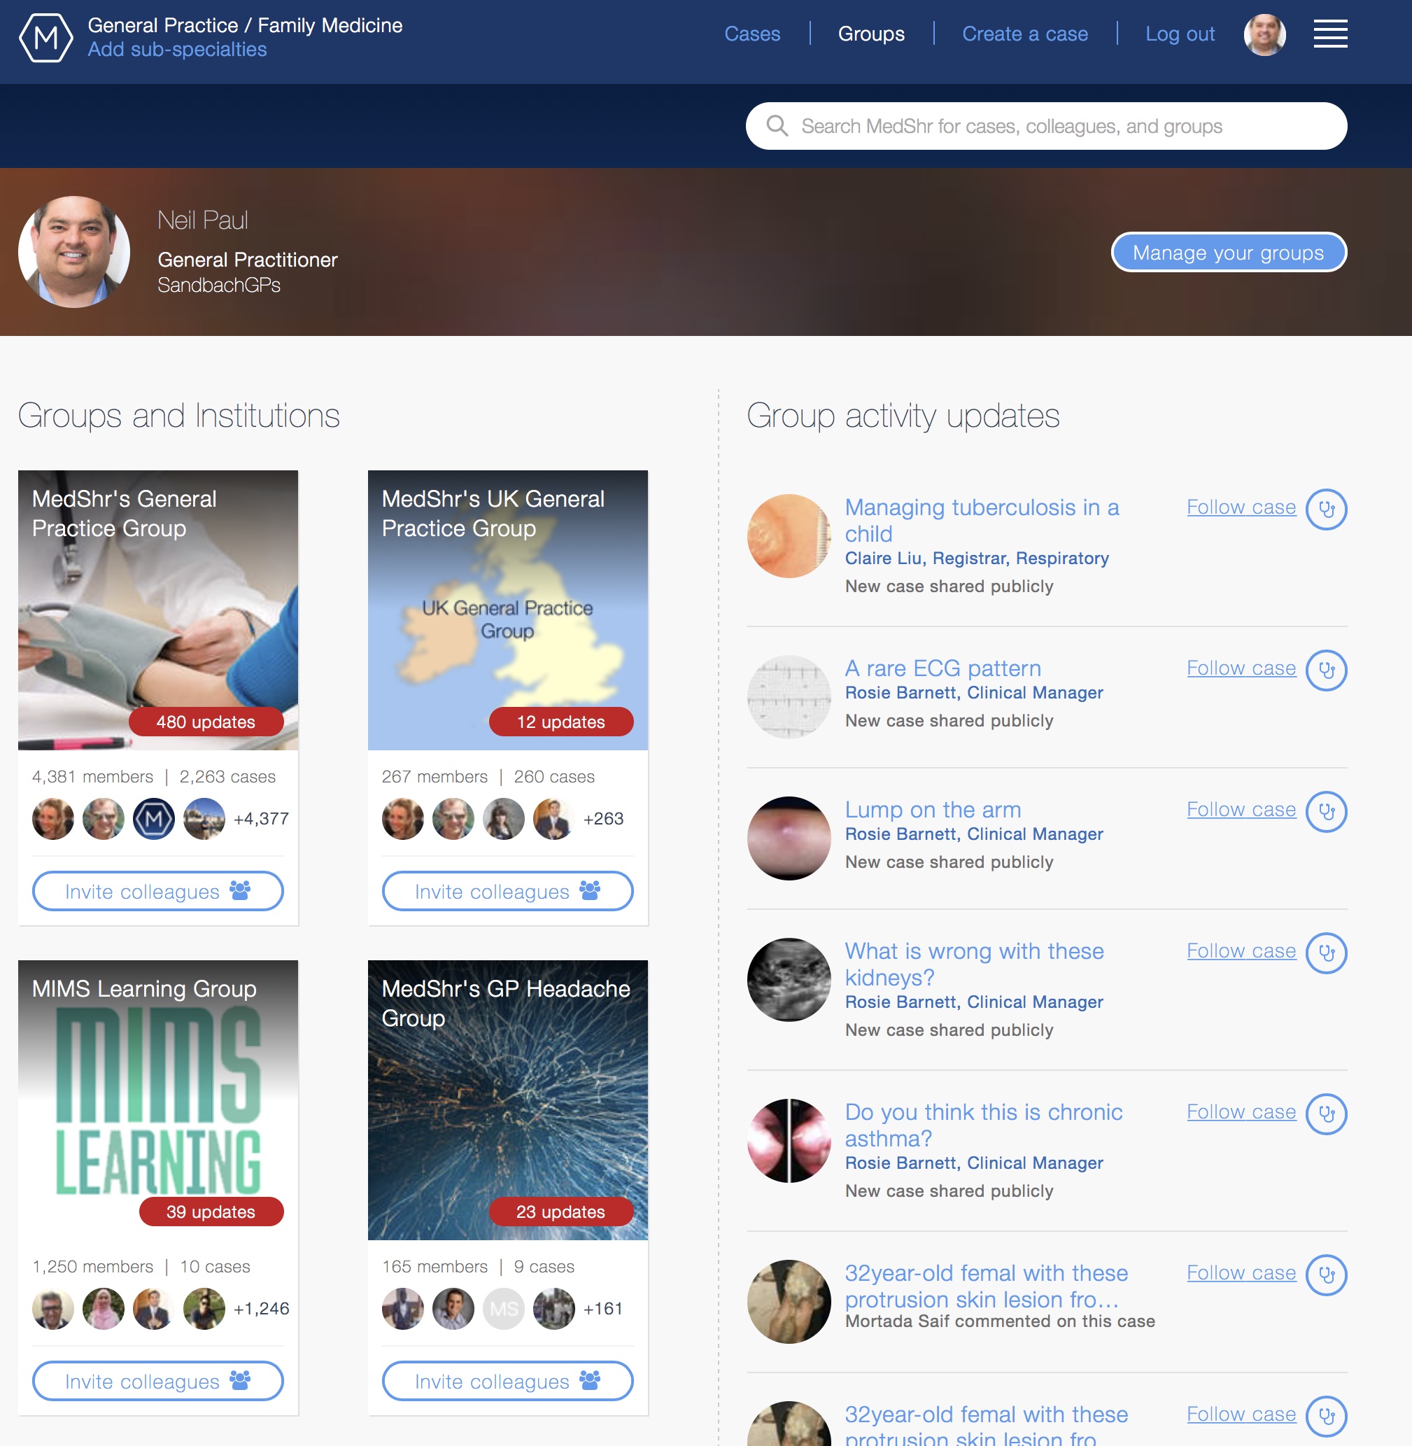Click Rosie Barnett under A rare ECG pattern
Image resolution: width=1412 pixels, height=1446 pixels.
click(x=974, y=693)
